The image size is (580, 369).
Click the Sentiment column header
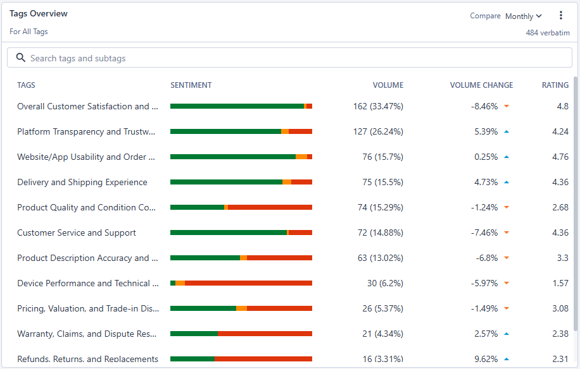point(191,85)
